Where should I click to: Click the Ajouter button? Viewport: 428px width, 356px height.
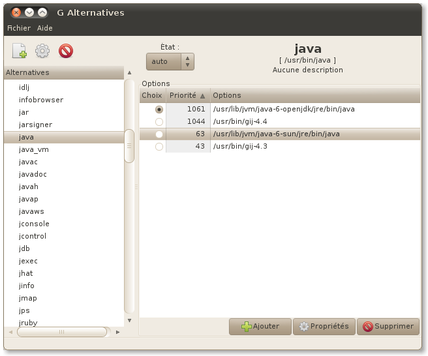pos(260,327)
